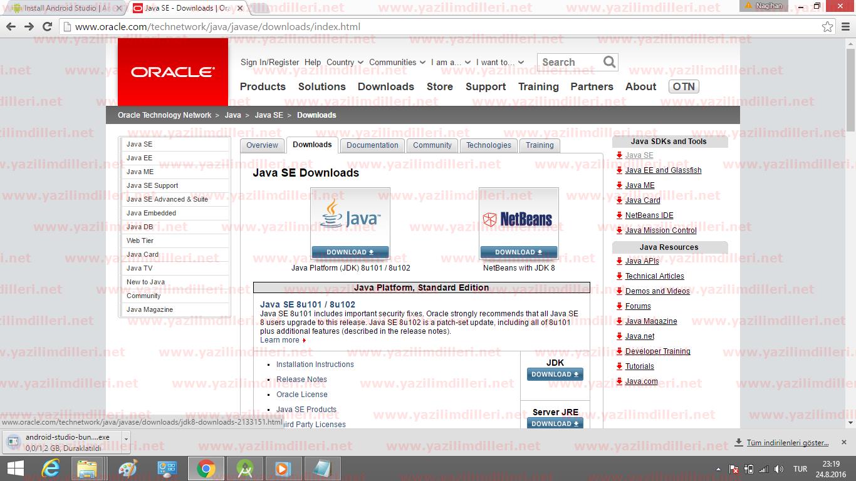Click Sign In/Register link

pyautogui.click(x=270, y=62)
